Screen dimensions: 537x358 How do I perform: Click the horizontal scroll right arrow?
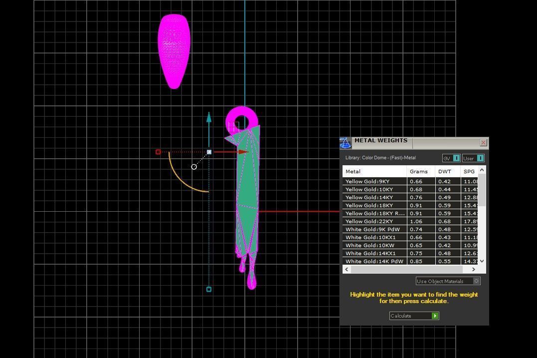474,270
